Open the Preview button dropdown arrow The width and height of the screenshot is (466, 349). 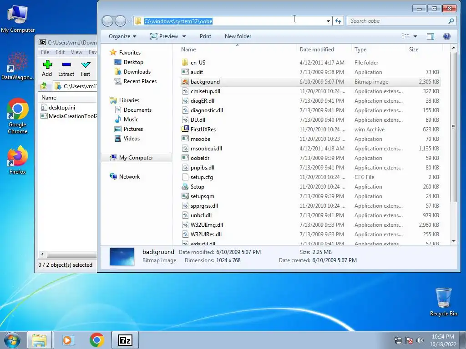point(184,36)
